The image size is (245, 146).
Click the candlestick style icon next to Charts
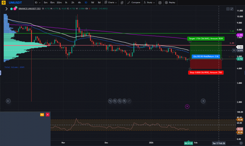pos(106,2)
